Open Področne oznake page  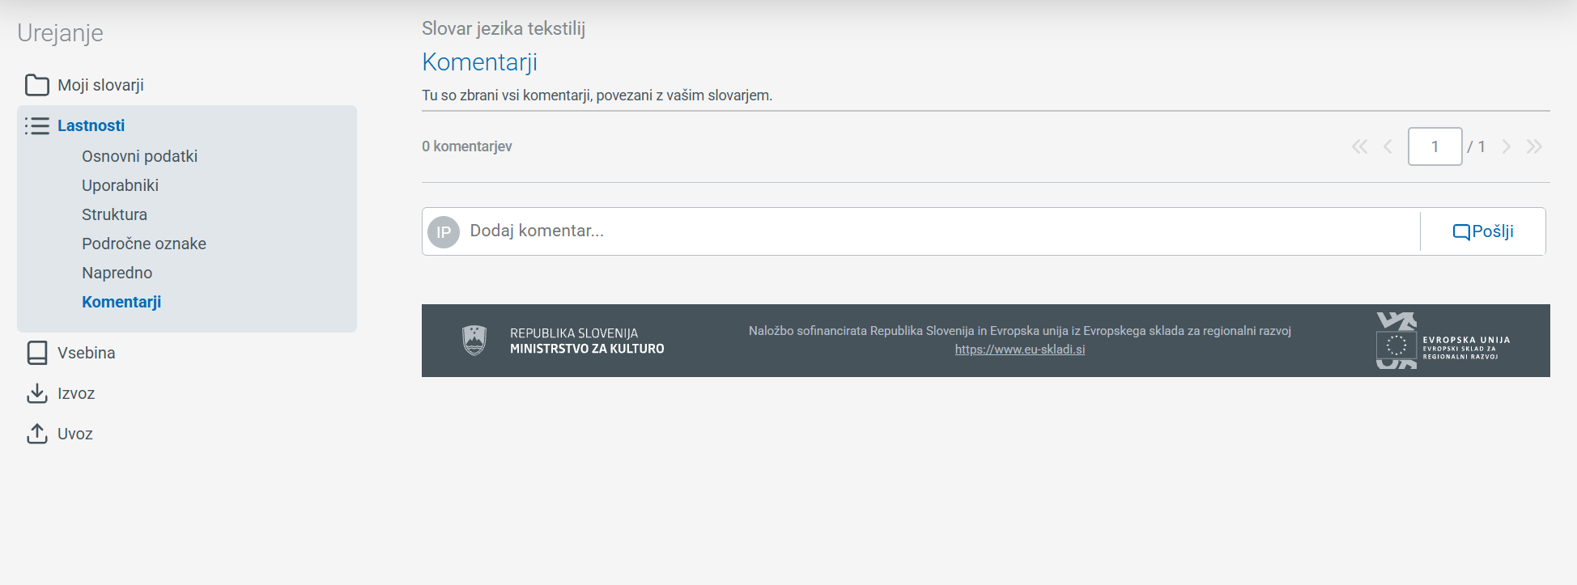(x=143, y=244)
